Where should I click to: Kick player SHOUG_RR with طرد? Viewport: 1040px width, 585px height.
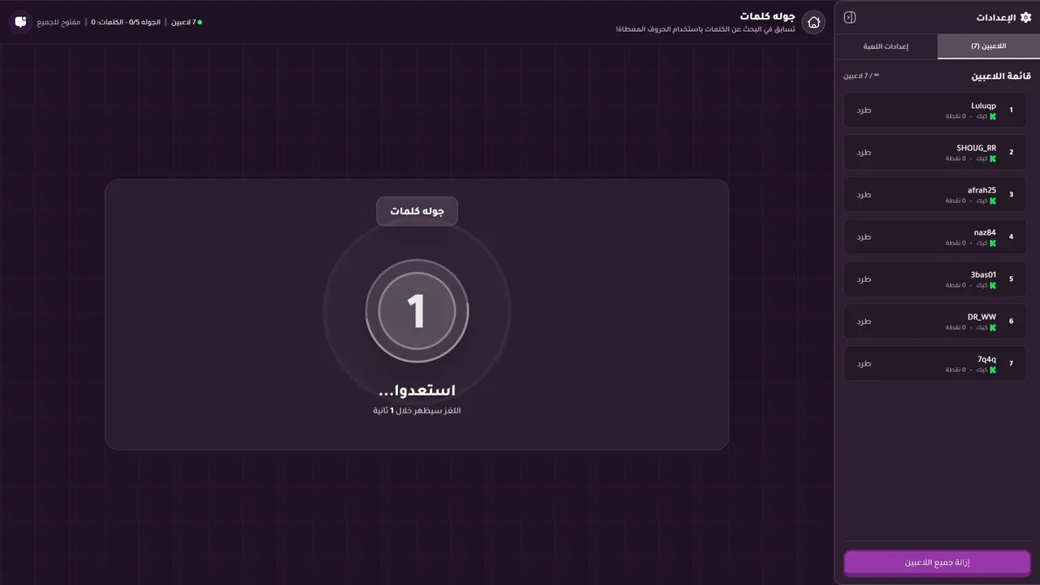click(864, 152)
